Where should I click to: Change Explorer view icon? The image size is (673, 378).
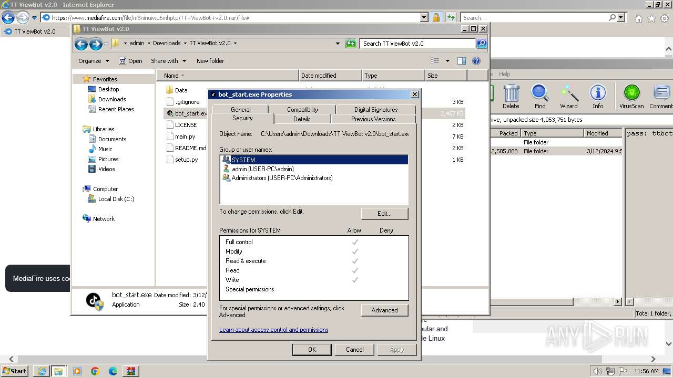tap(435, 61)
